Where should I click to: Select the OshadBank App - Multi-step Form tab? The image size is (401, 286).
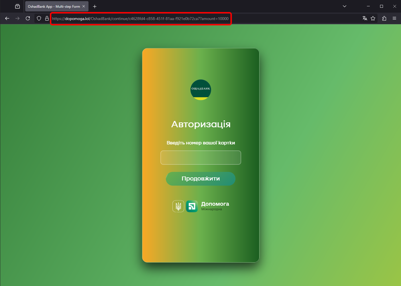(57, 6)
